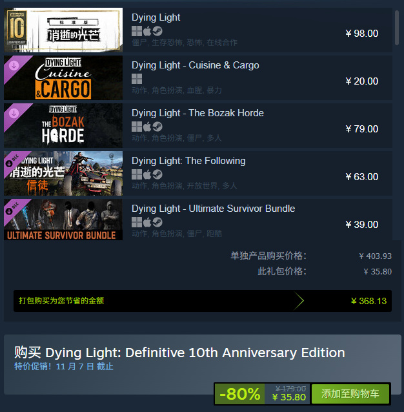Click Apple icon under The Following
The width and height of the screenshot is (404, 412).
point(147,174)
